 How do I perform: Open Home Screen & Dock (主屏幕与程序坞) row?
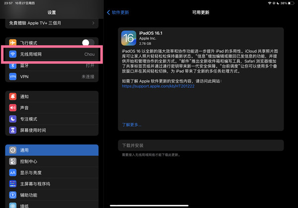click(52, 184)
